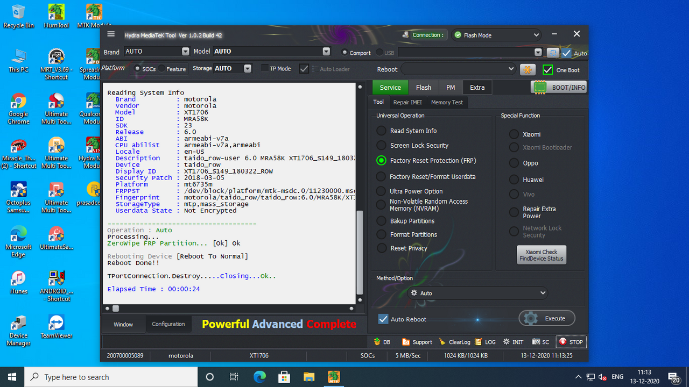Launch MRT_V3.69 shortcut
689x387 pixels.
point(56,64)
